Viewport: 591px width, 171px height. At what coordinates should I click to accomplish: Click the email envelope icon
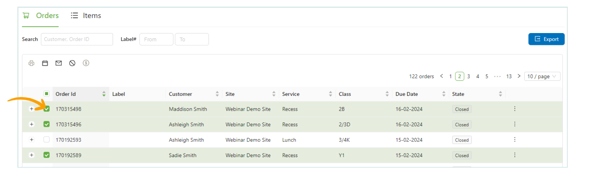point(59,63)
